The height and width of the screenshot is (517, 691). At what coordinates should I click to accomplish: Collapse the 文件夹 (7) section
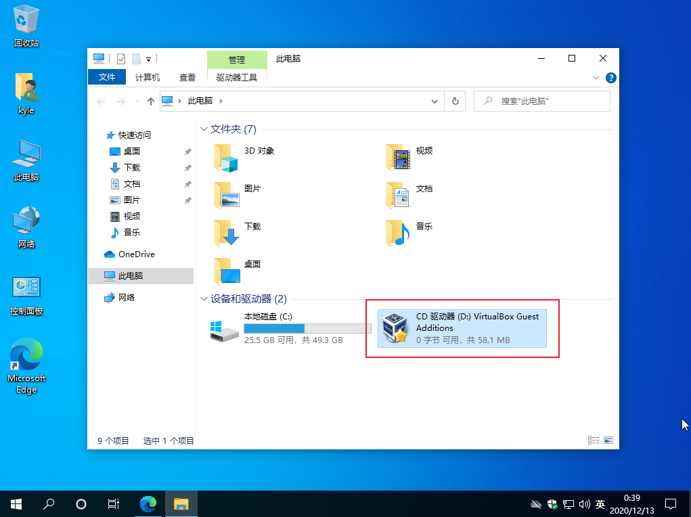[x=204, y=128]
